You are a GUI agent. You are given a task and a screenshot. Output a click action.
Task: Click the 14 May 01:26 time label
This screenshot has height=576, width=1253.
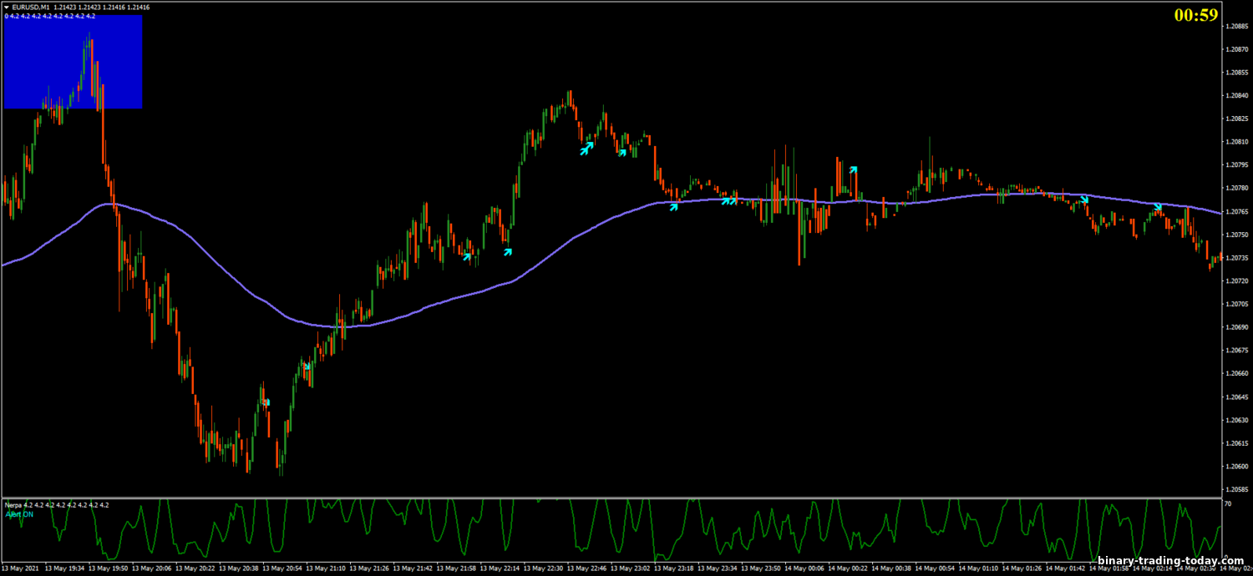[x=1022, y=568]
